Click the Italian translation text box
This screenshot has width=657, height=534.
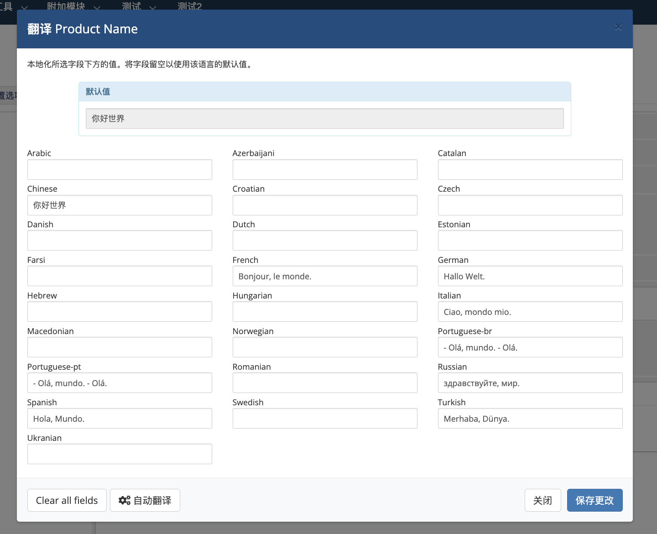530,312
